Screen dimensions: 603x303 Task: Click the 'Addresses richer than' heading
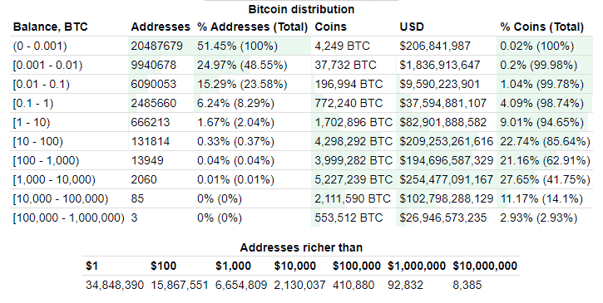pos(301,247)
